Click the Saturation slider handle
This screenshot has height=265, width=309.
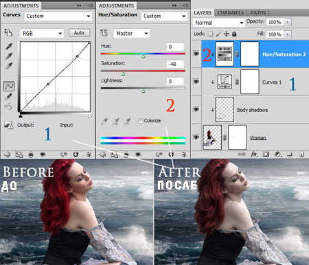tap(123, 73)
